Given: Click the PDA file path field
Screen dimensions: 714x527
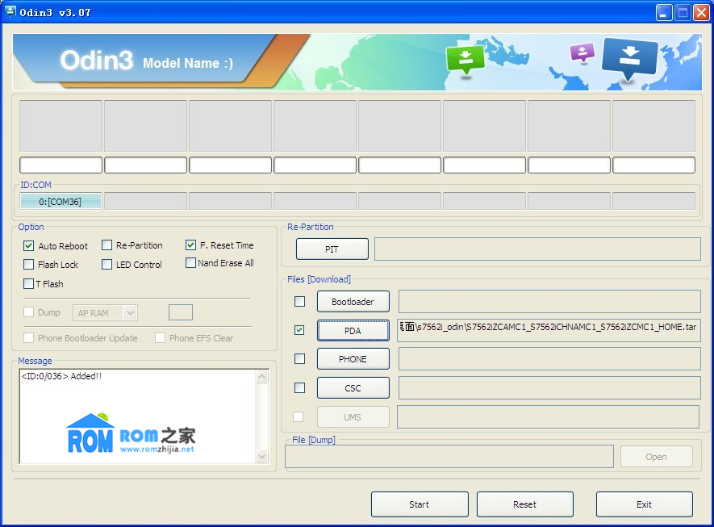Looking at the screenshot, I should point(549,330).
